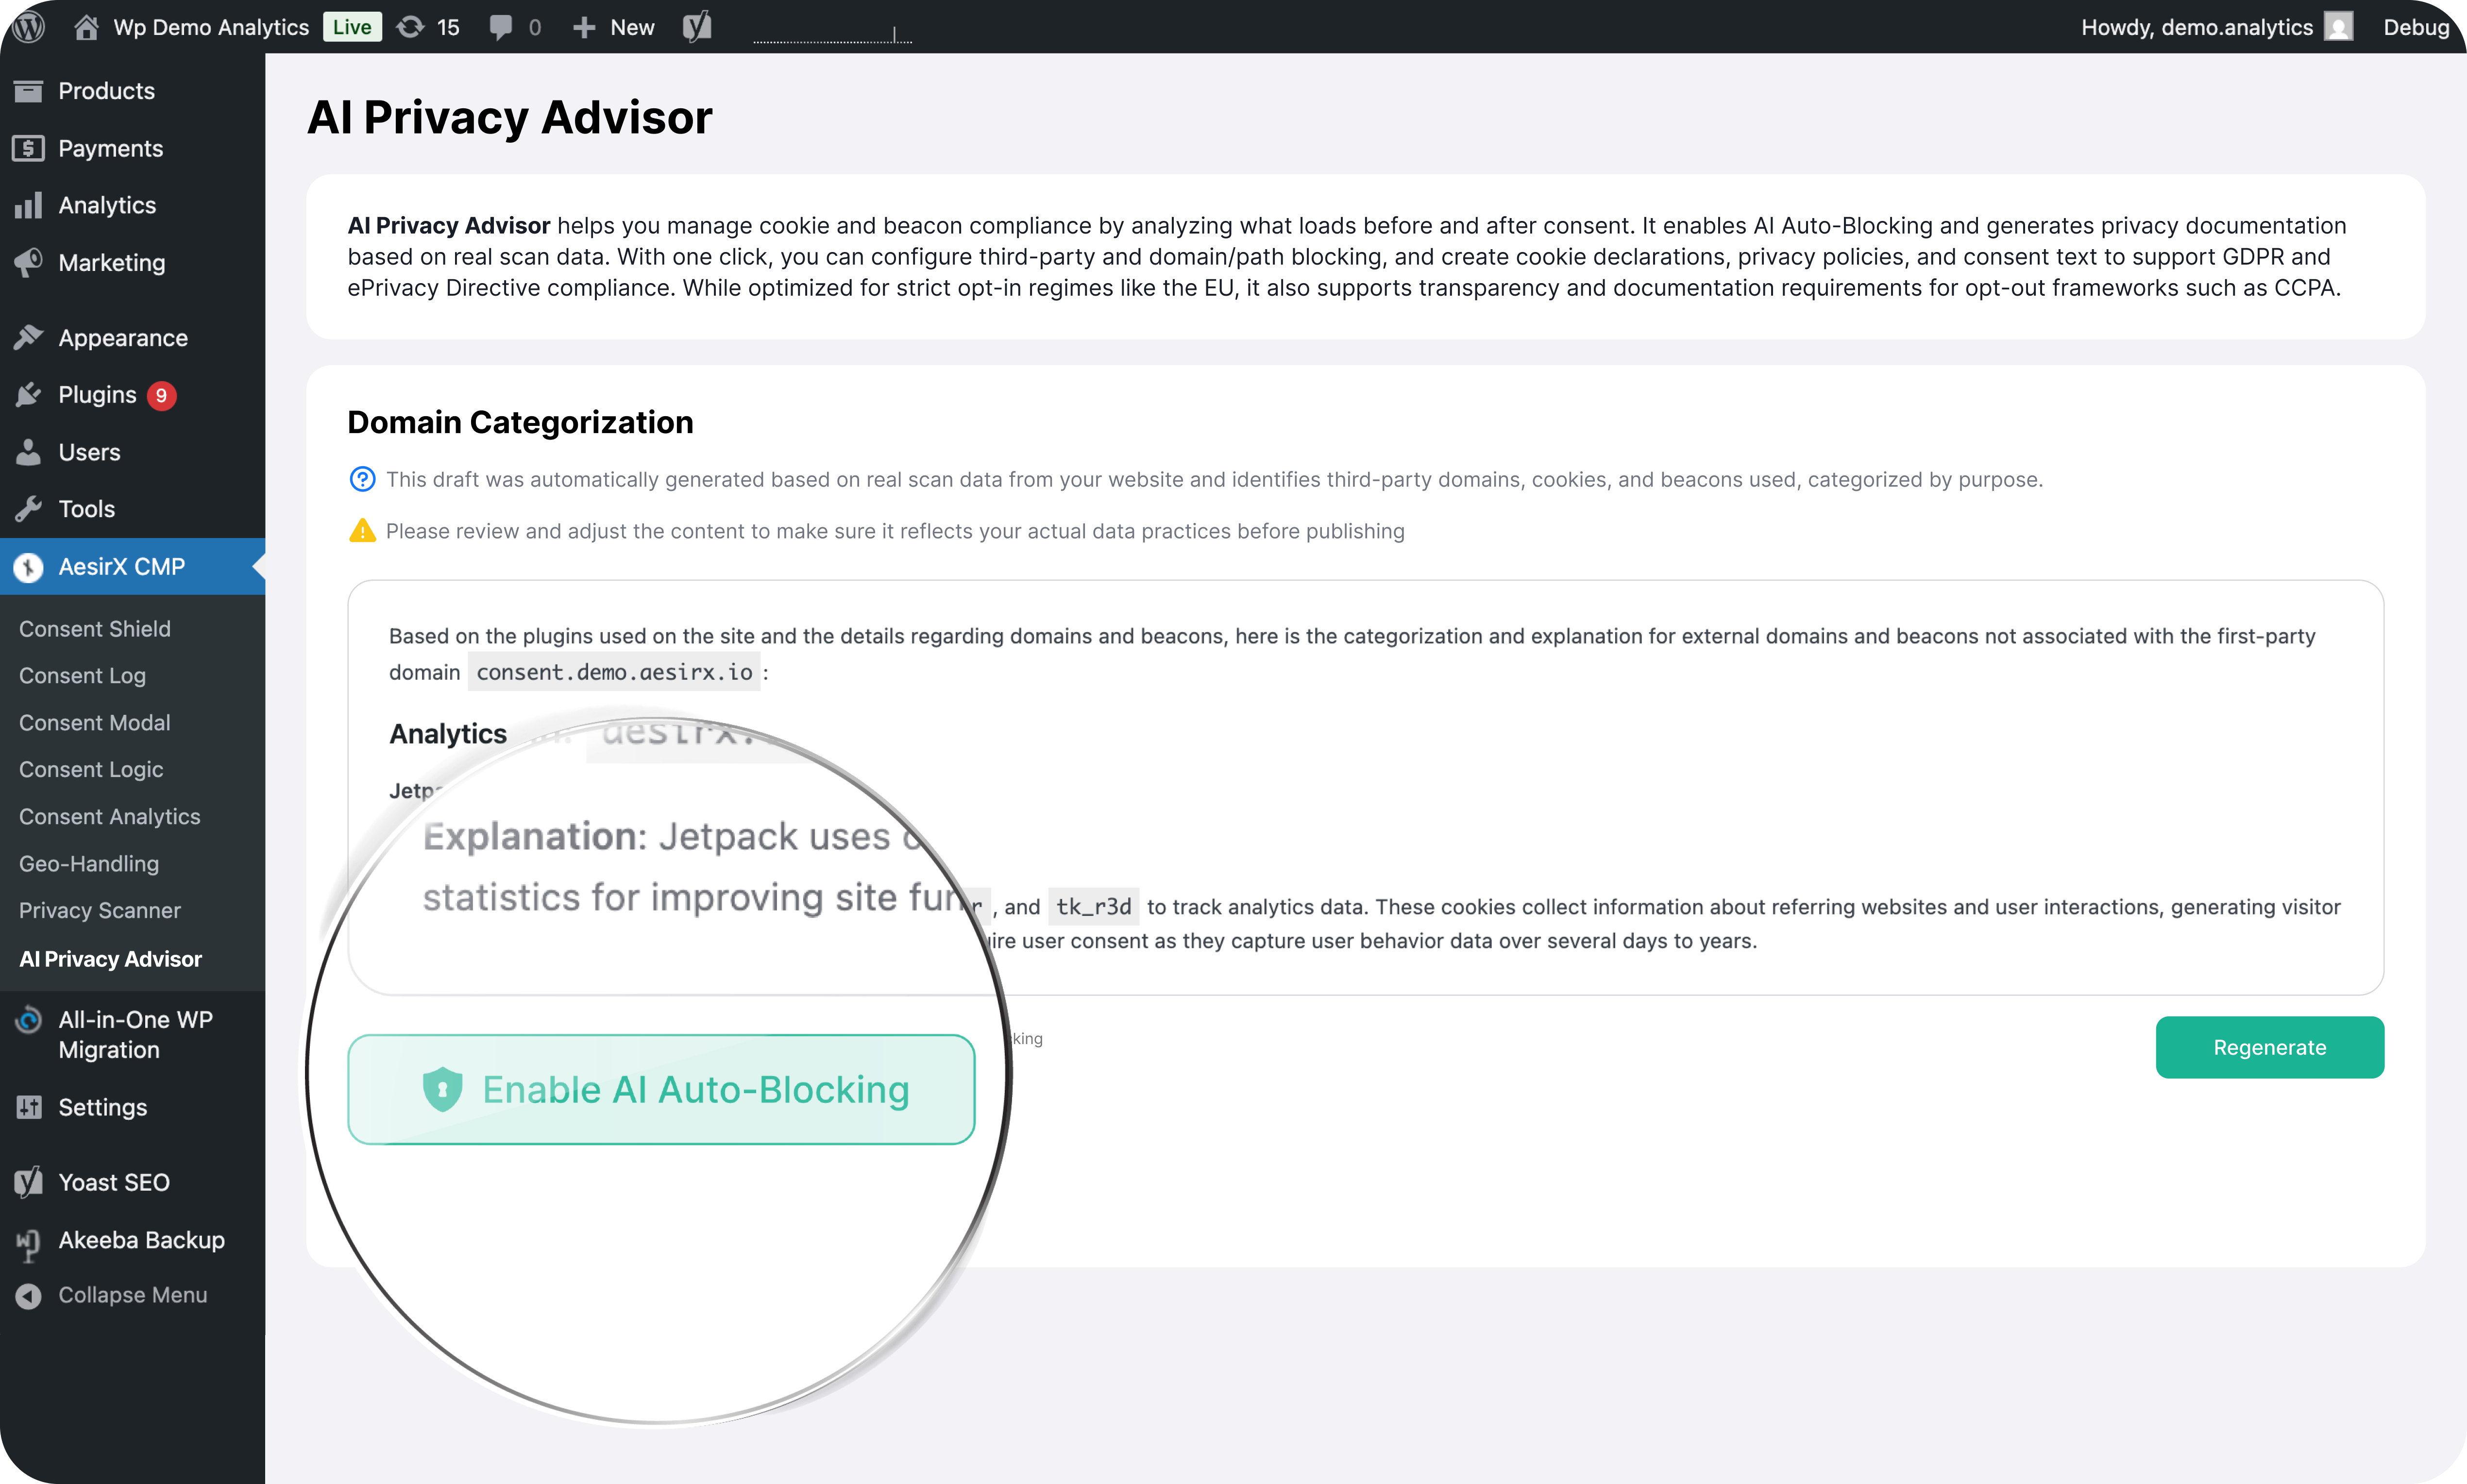Viewport: 2467px width, 1484px height.
Task: Click the Live status badge
Action: point(352,27)
